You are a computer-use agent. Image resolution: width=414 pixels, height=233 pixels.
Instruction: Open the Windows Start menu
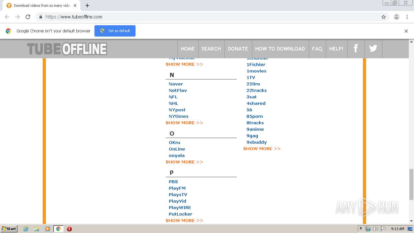9,229
